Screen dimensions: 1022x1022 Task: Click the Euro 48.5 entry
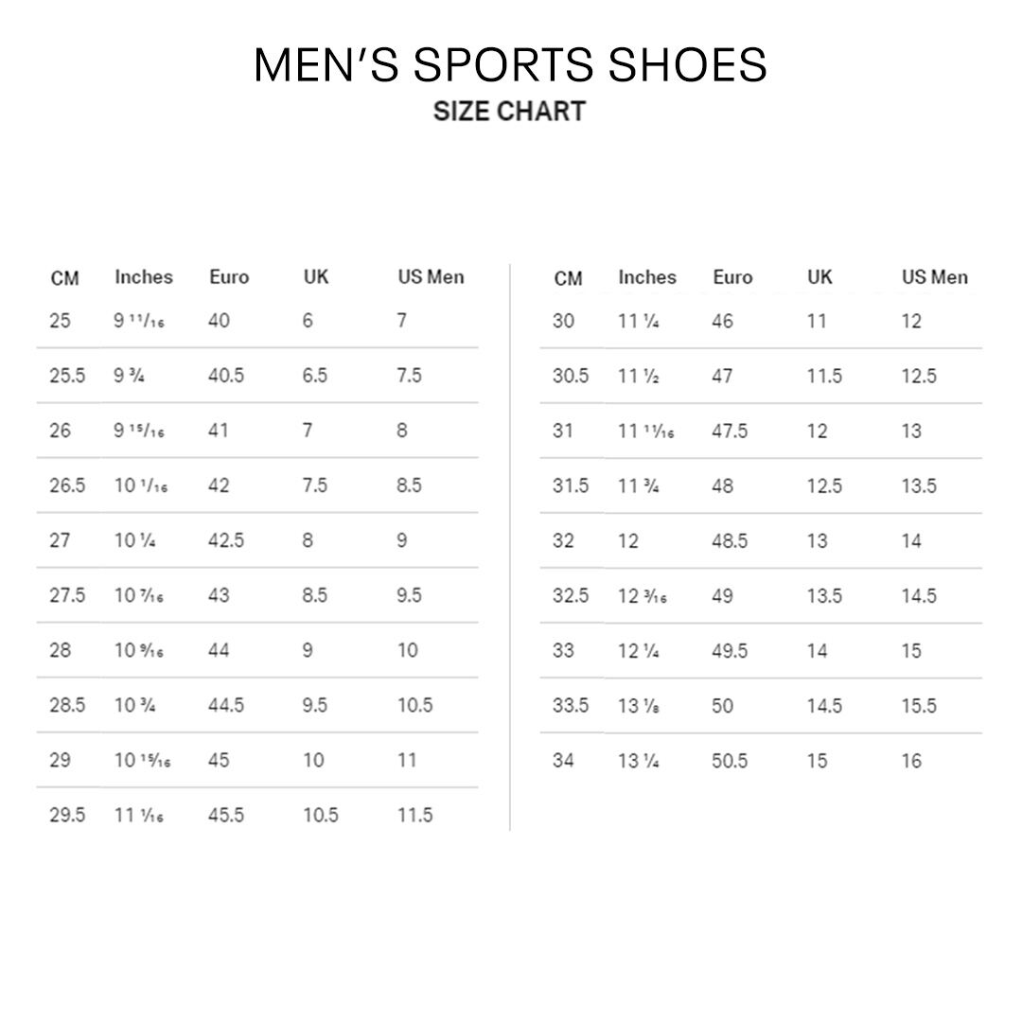(730, 541)
